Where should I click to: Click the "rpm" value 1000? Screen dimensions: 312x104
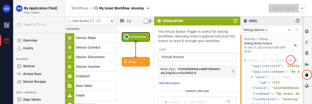[x=276, y=82]
